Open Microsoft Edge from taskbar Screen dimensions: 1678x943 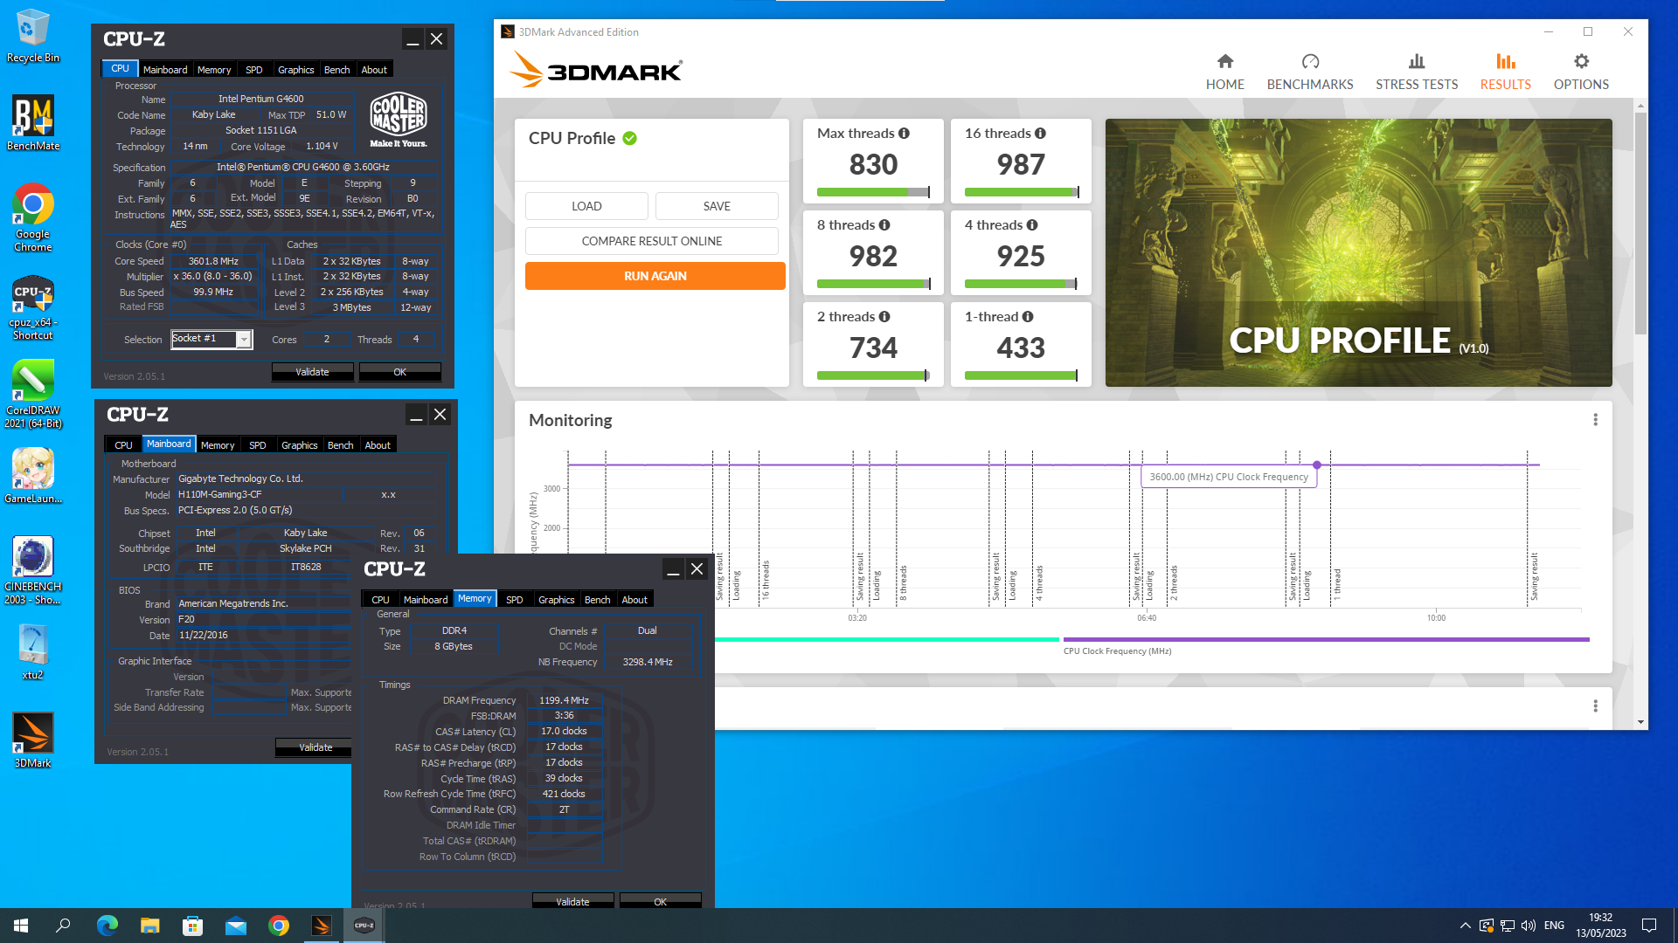(107, 926)
